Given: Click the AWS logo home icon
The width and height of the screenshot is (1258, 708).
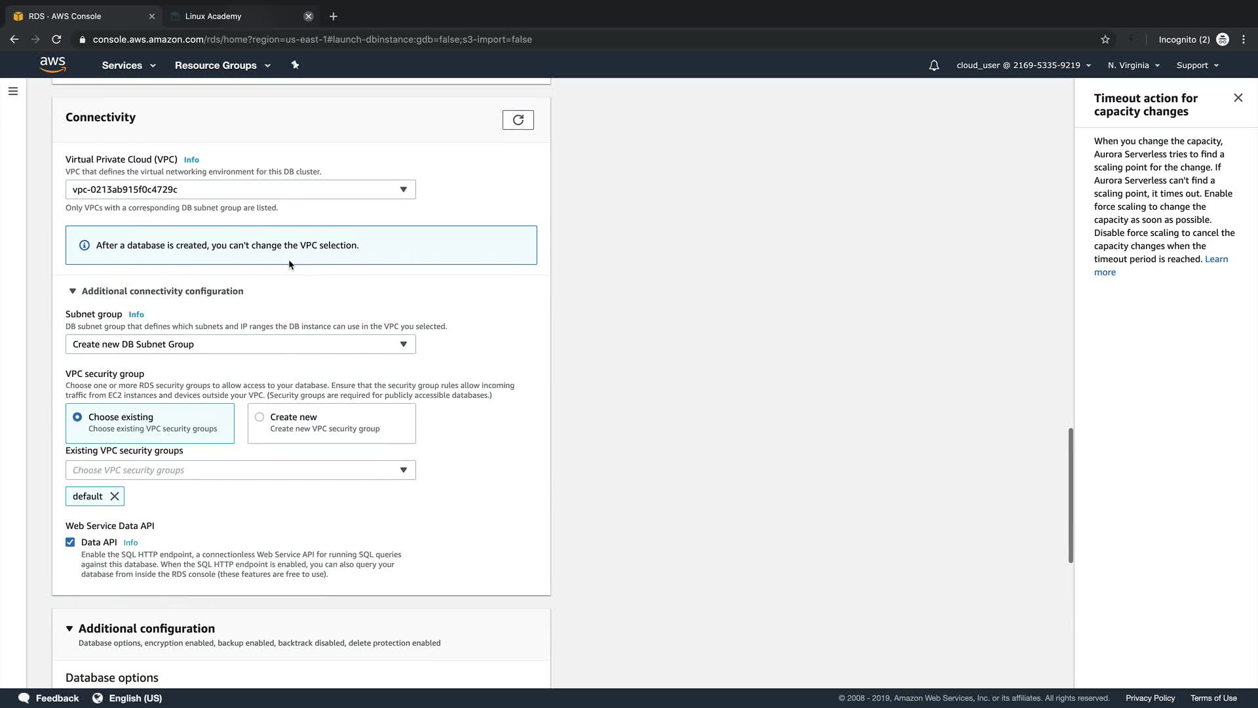Looking at the screenshot, I should pos(52,64).
